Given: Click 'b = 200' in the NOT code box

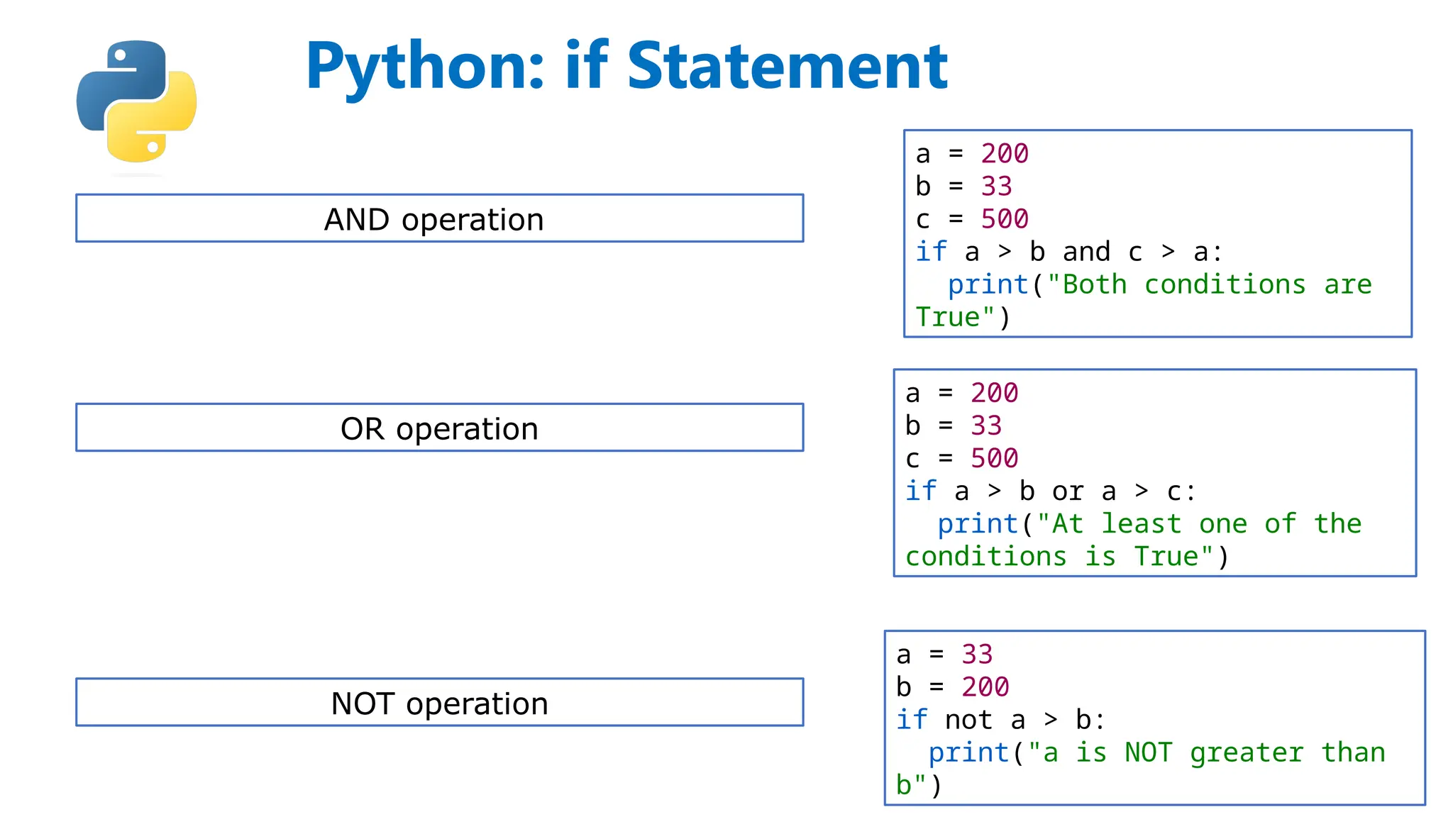Looking at the screenshot, I should pyautogui.click(x=953, y=687).
